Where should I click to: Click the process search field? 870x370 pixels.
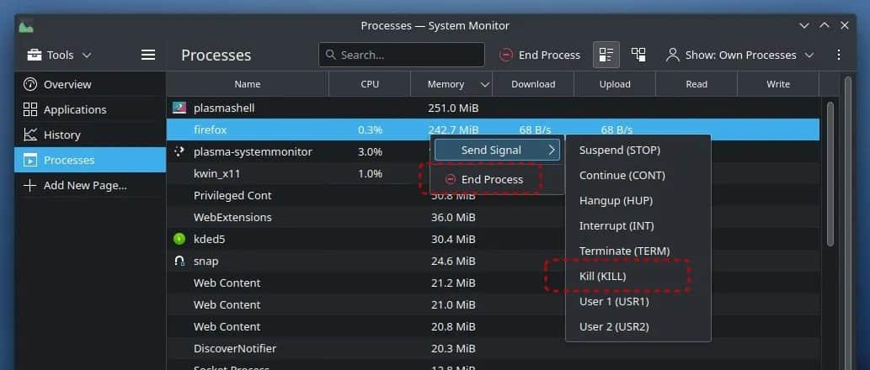pyautogui.click(x=402, y=55)
